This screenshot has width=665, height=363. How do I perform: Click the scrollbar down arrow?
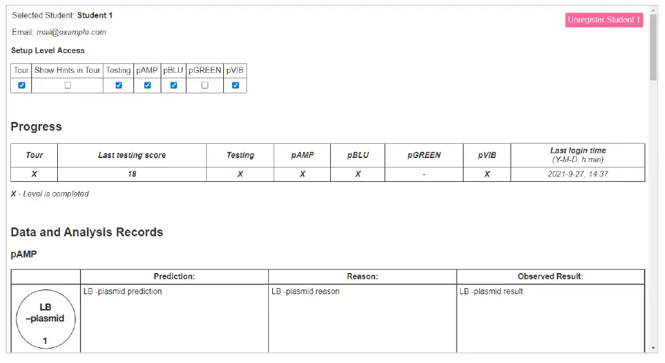coord(653,348)
